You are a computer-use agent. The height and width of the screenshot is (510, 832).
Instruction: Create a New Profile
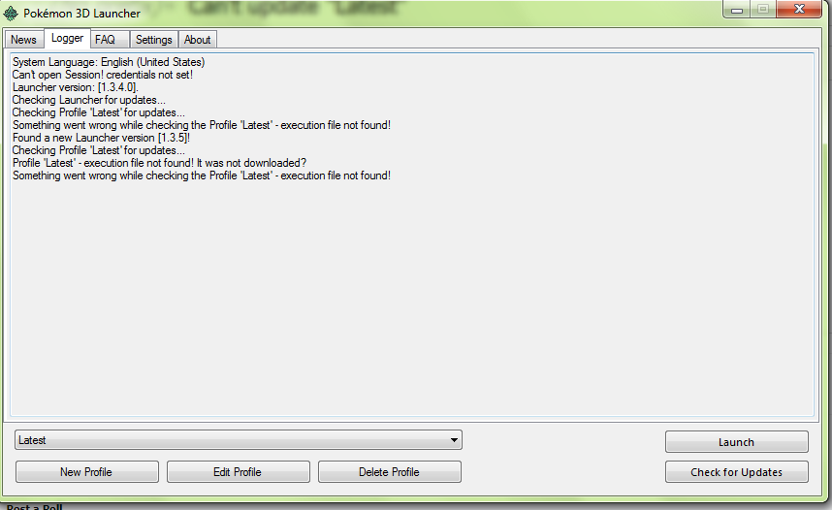(x=86, y=472)
